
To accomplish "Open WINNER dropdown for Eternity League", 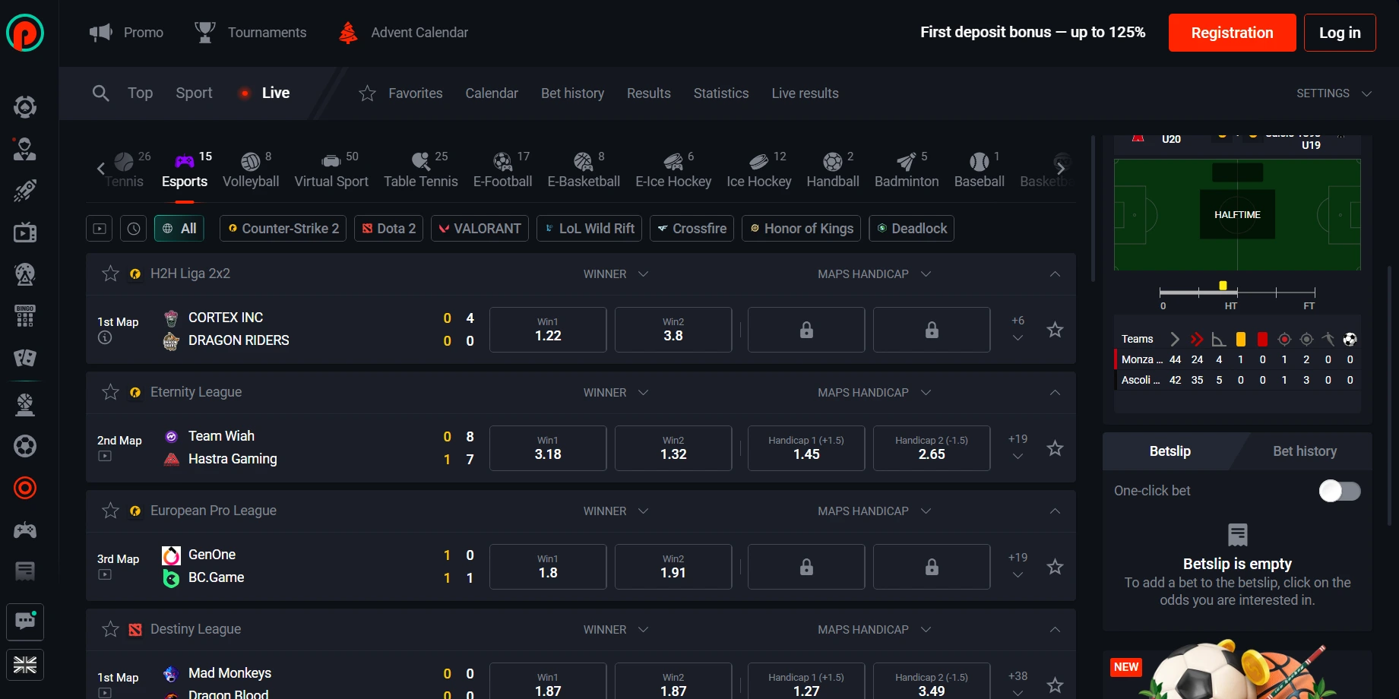I will click(616, 393).
